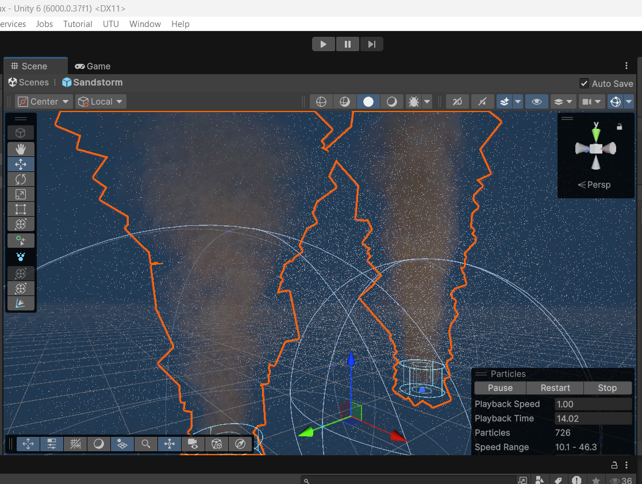Click the Persp projection label

coord(594,185)
